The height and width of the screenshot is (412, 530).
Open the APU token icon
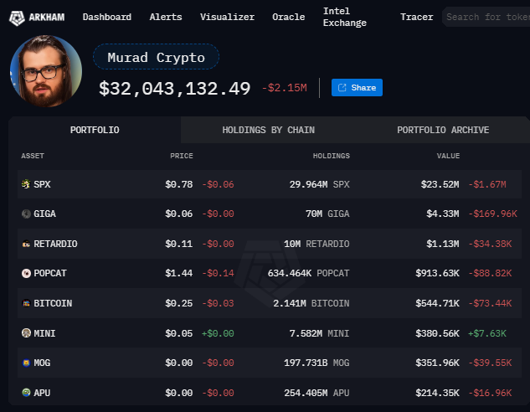point(26,393)
